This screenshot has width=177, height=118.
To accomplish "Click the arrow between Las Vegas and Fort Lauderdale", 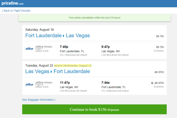I will pos(51,72).
